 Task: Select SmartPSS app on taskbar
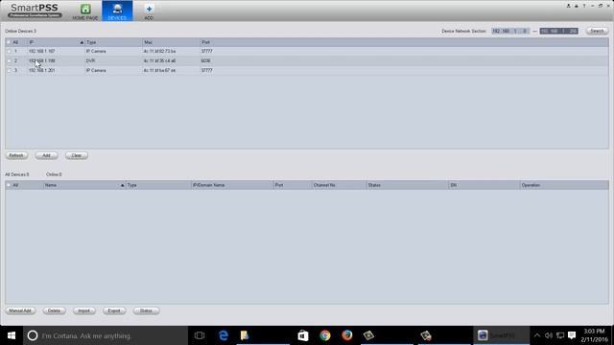[501, 335]
